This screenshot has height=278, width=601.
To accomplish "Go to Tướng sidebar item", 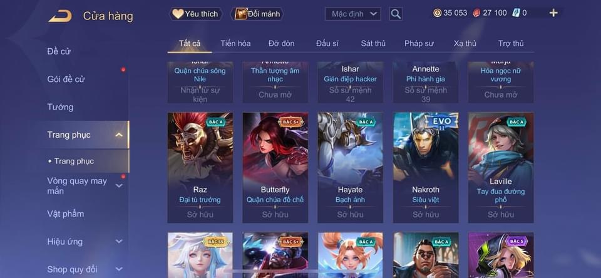I will (60, 107).
